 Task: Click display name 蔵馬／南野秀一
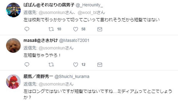38,77
